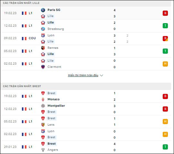Image resolution: width=174 pixels, height=154 pixels.
Task: Expand more matches via 'Hiển thị thêm trận đấu'
Action: (83, 75)
